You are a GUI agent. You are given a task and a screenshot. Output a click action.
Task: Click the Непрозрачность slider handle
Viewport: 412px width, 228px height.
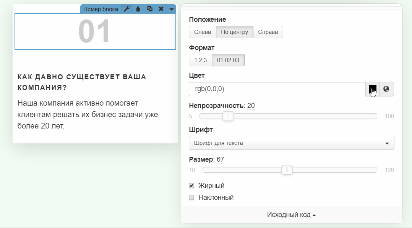pos(228,116)
